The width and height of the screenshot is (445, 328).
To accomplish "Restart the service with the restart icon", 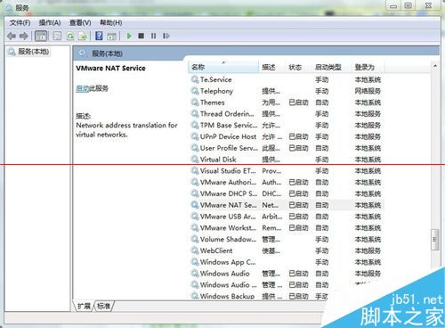I will pos(166,36).
